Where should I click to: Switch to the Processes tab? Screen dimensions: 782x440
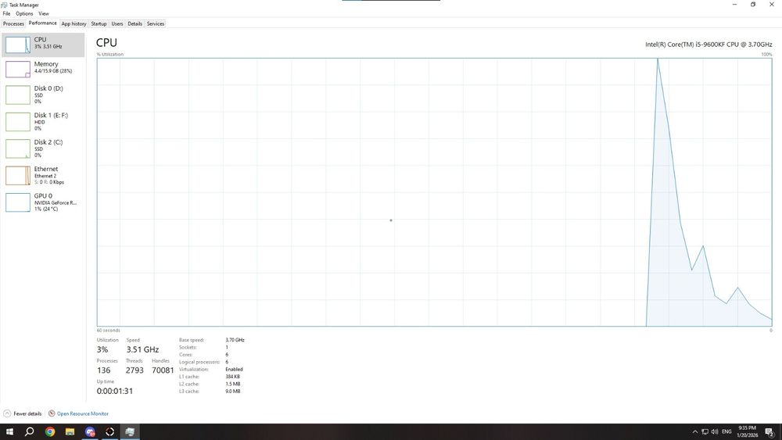(13, 24)
